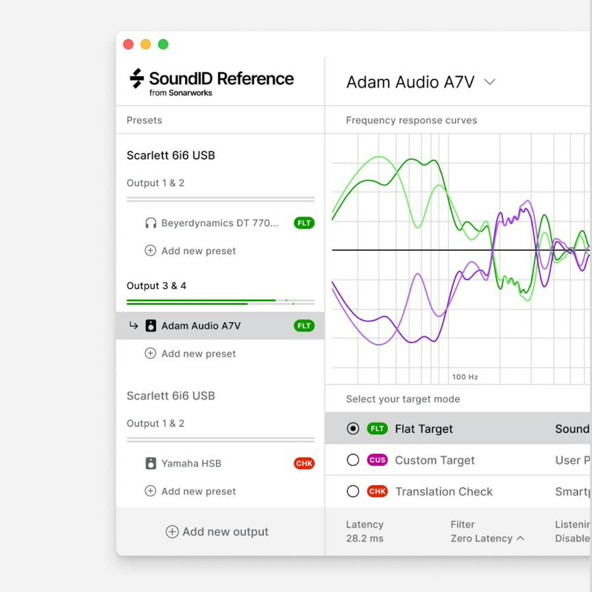The height and width of the screenshot is (592, 592).
Task: Click the CHK badge on Yamaha HSB row
Action: click(x=304, y=463)
